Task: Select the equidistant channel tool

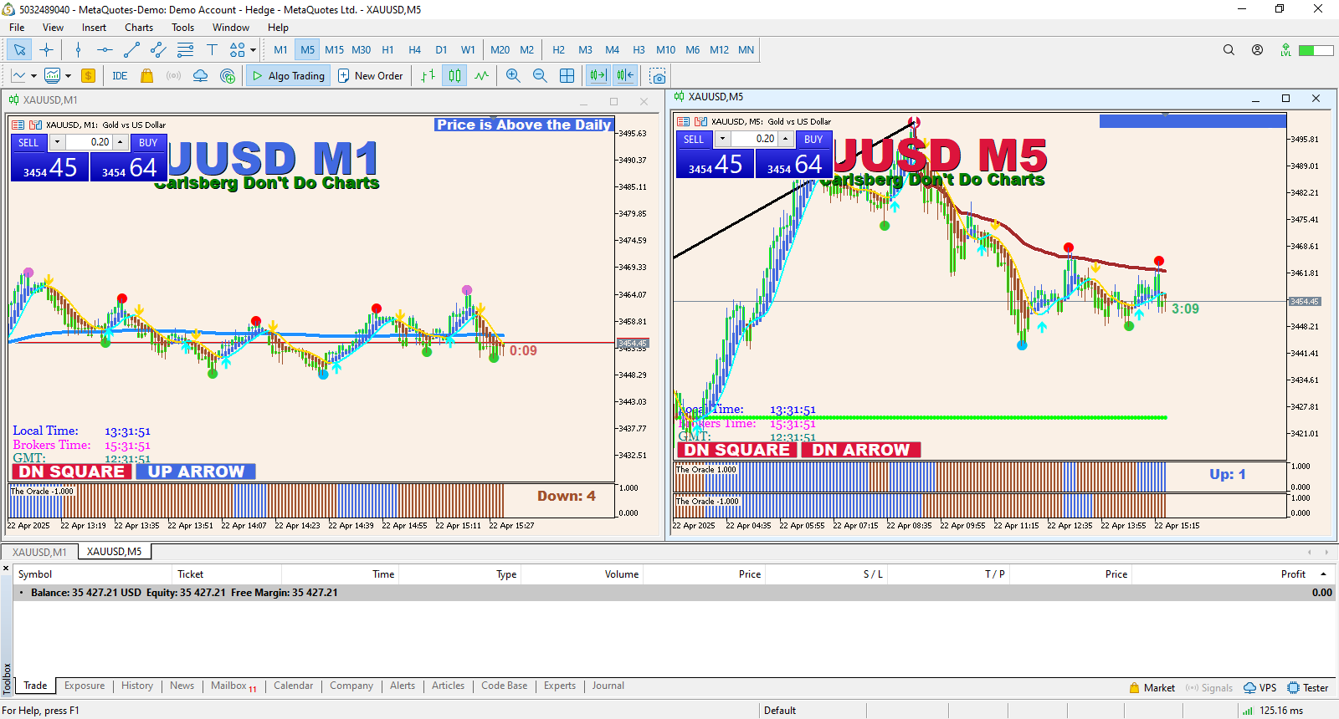Action: click(158, 50)
